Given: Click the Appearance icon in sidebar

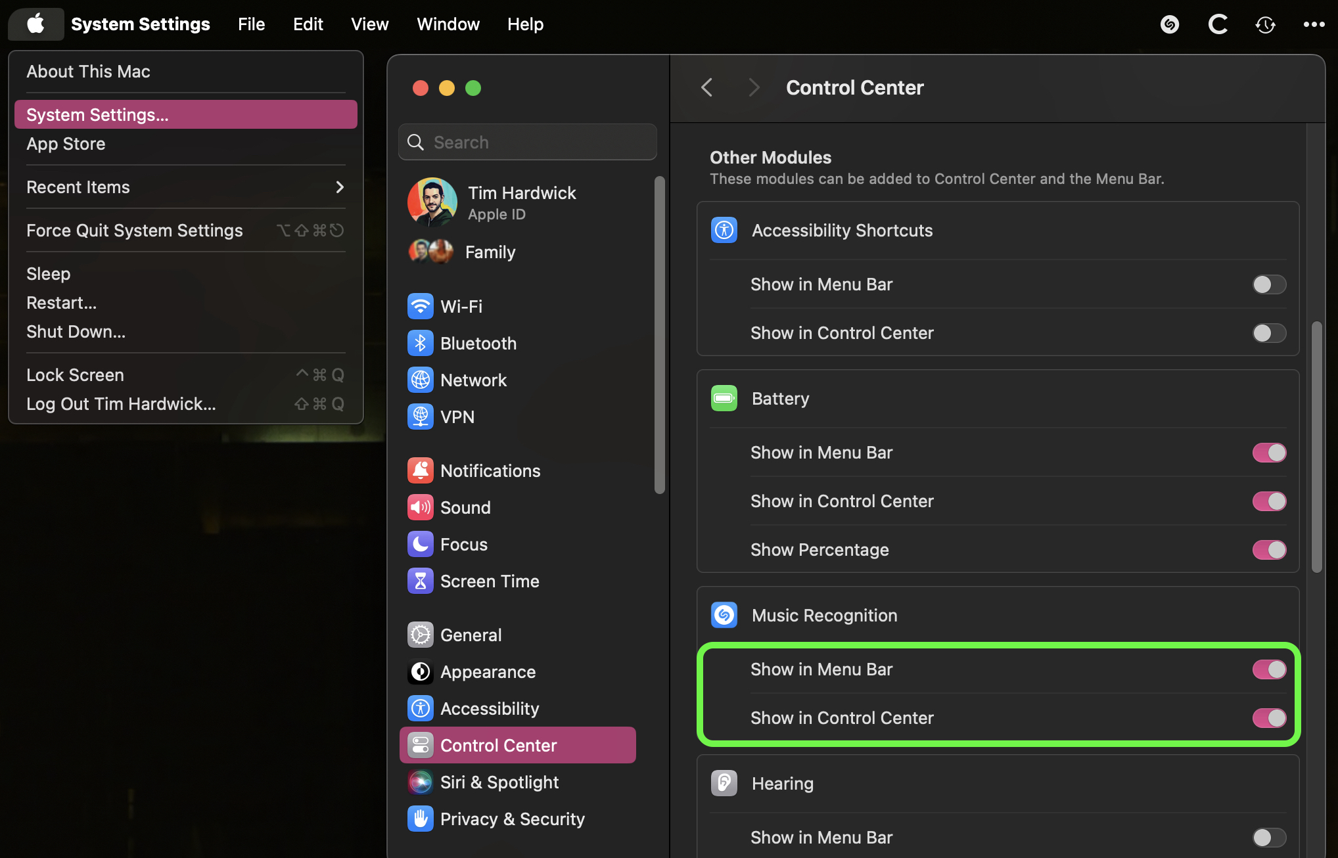Looking at the screenshot, I should click(421, 671).
